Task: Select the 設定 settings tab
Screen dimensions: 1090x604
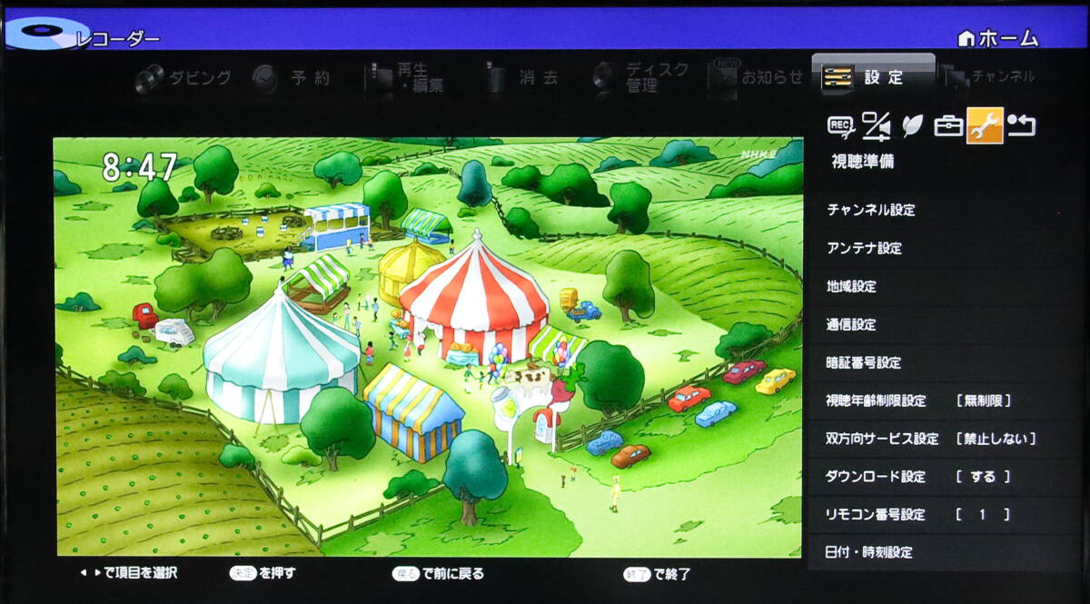Action: [x=873, y=75]
